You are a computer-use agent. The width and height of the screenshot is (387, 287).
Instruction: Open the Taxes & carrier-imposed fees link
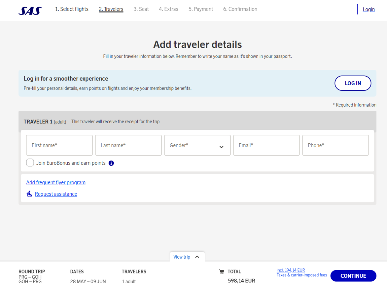[302, 275]
